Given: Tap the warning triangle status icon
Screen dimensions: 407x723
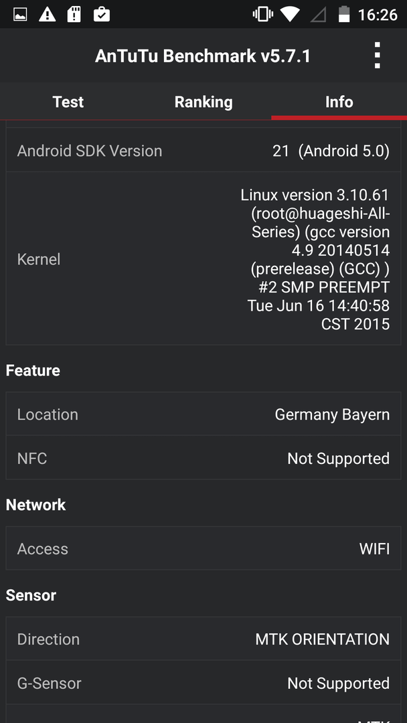Looking at the screenshot, I should click(x=47, y=15).
